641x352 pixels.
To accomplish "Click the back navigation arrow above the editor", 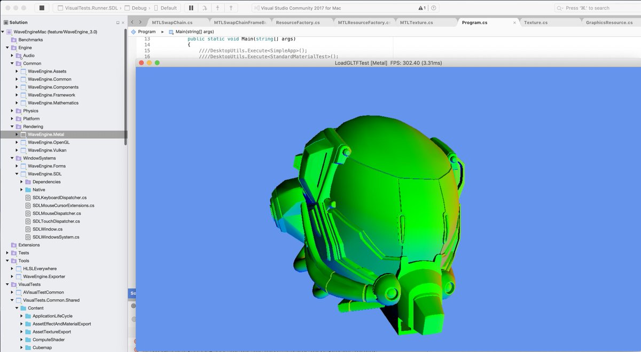I will coord(132,23).
